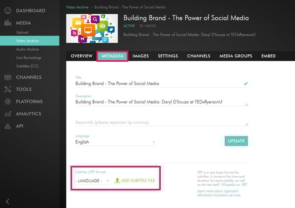295x208 pixels.
Task: Click the Keywords input field
Action: (x=161, y=123)
